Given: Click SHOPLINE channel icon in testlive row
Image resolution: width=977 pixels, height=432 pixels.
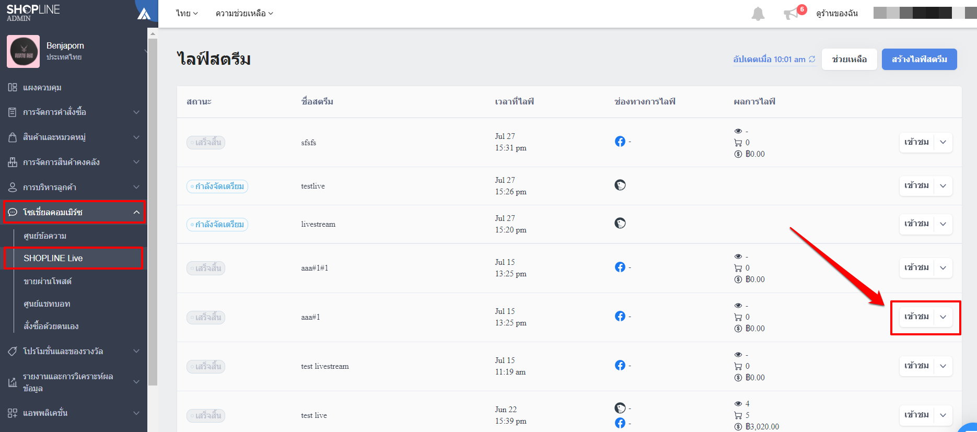Looking at the screenshot, I should 620,185.
